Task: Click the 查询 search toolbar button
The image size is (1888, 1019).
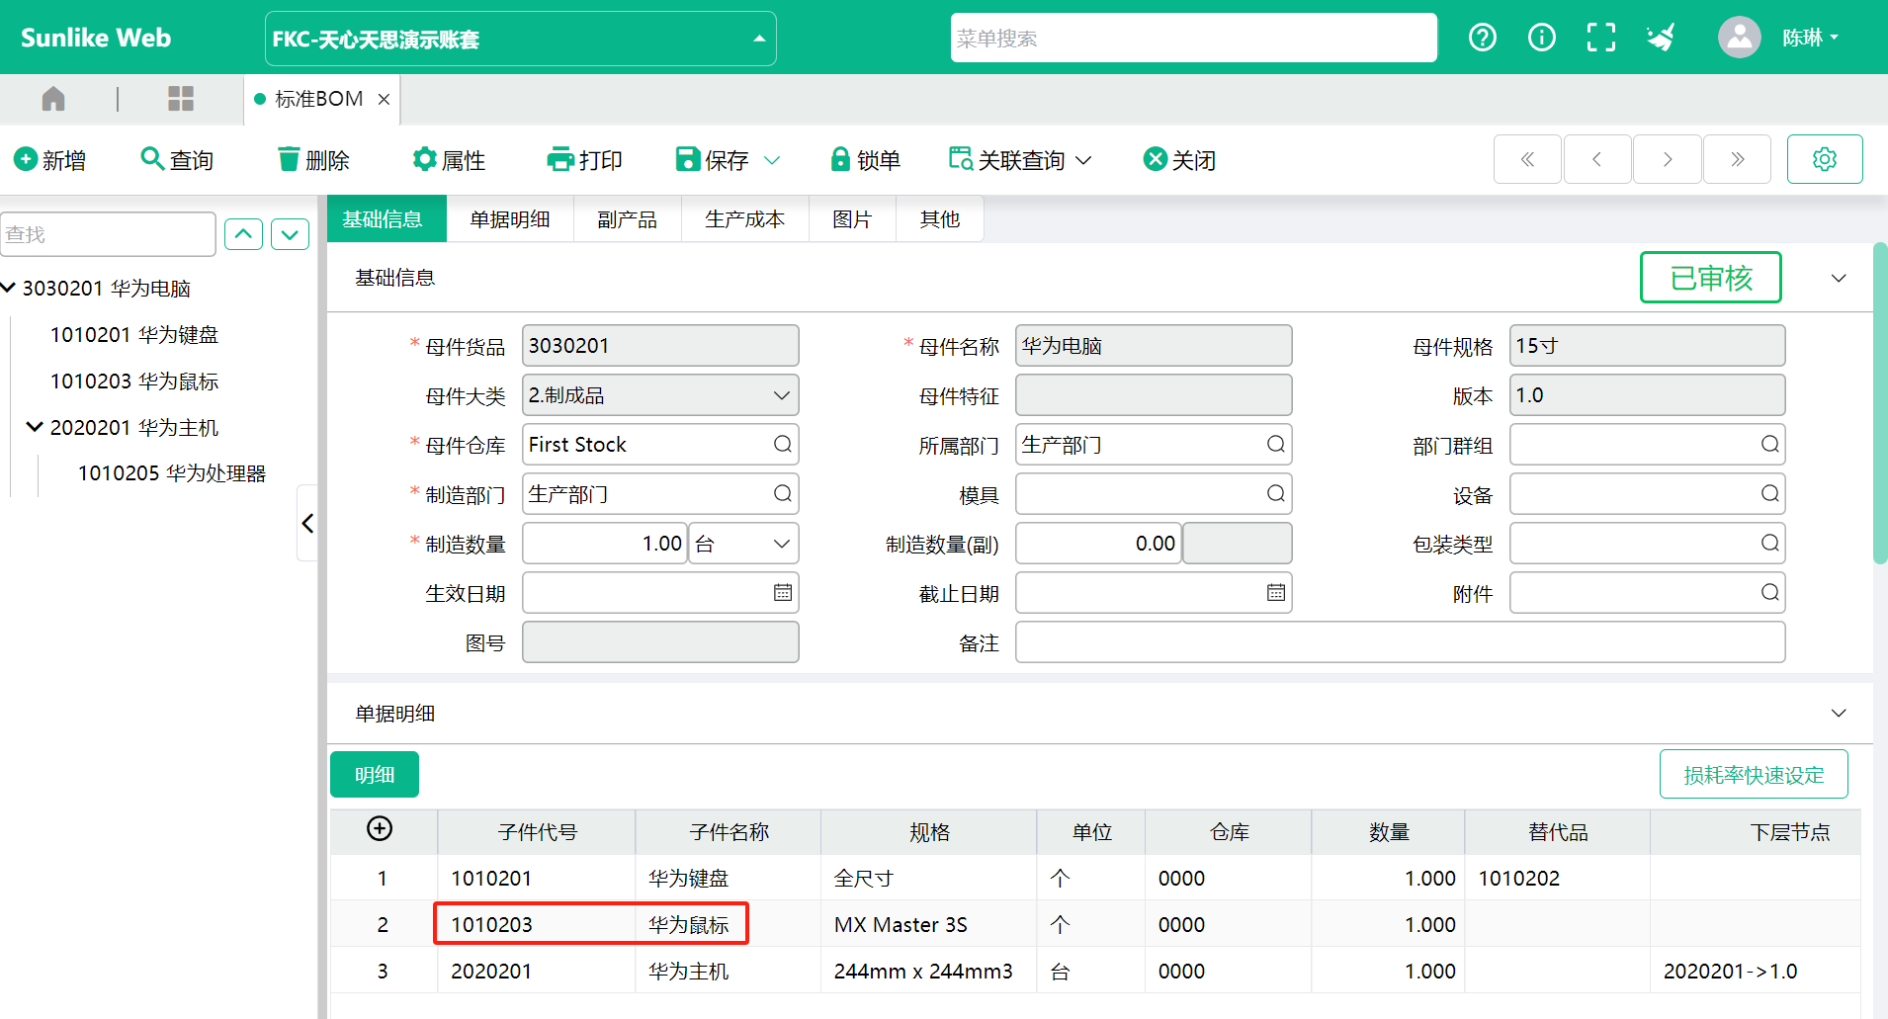Action: pyautogui.click(x=178, y=159)
